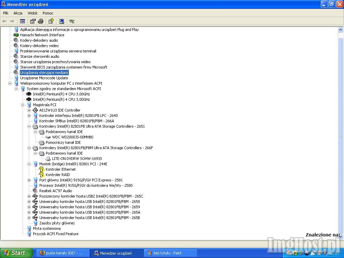Open the Pomoc menu
The height and width of the screenshot is (258, 344).
click(48, 13)
